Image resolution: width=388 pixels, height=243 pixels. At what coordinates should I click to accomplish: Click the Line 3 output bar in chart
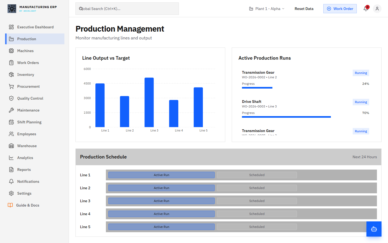coord(149,102)
